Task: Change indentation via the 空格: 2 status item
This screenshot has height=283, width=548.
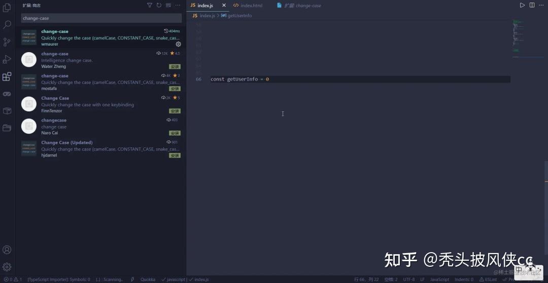Action: (x=391, y=279)
